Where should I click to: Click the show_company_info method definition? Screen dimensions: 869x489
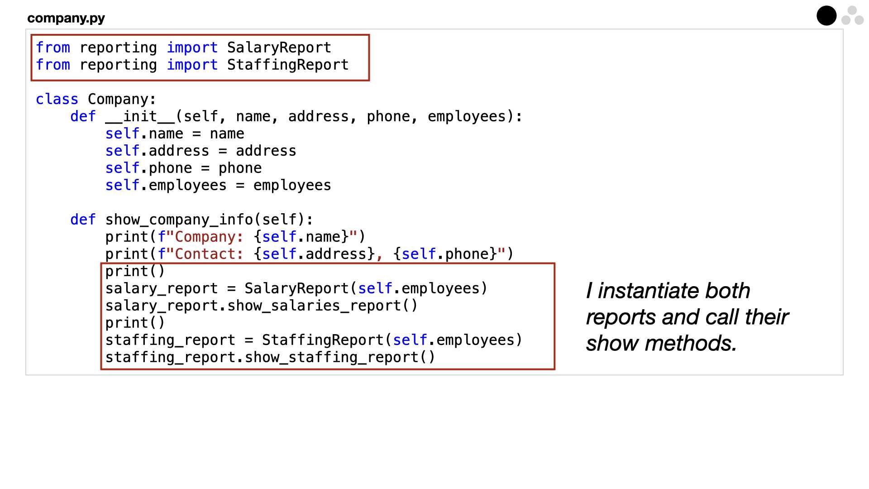(192, 220)
